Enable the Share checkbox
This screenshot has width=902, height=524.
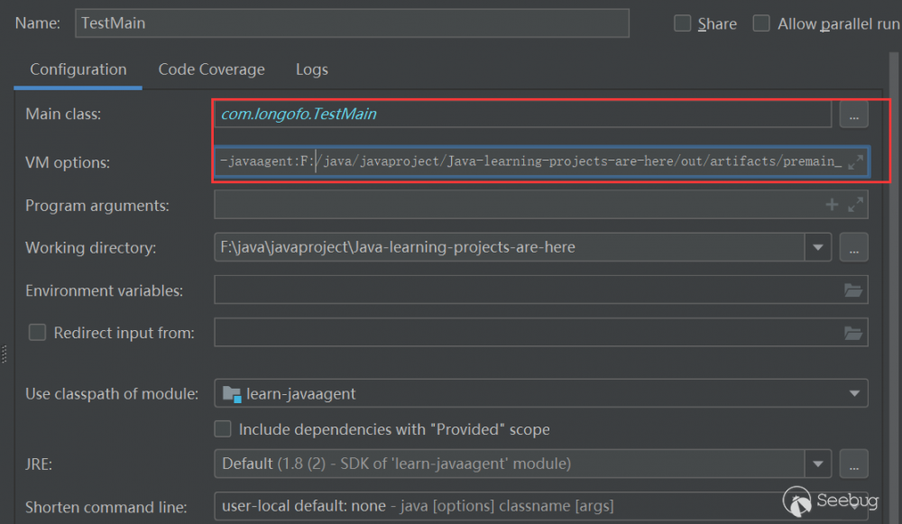pos(683,23)
